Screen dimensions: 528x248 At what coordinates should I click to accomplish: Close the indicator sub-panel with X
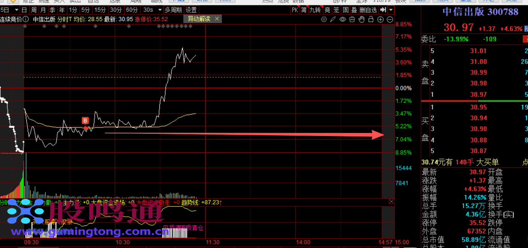coord(391,202)
